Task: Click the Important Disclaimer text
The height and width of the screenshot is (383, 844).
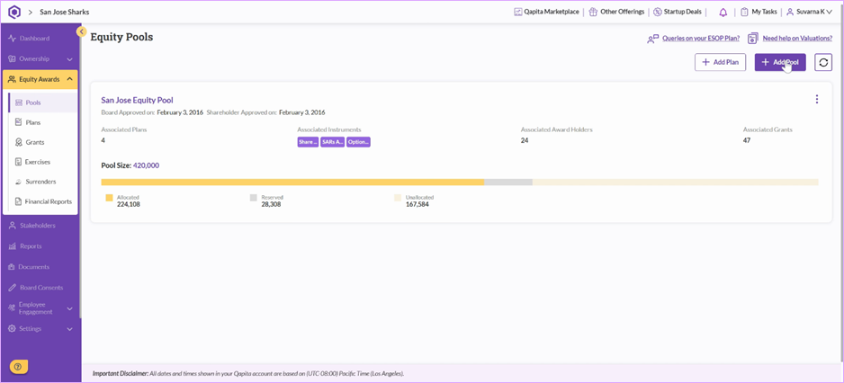Action: pyautogui.click(x=248, y=373)
